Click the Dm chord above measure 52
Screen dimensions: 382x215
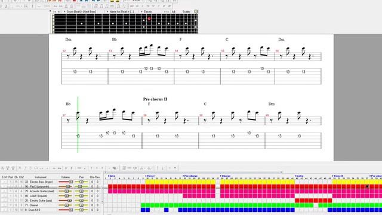pyautogui.click(x=68, y=39)
